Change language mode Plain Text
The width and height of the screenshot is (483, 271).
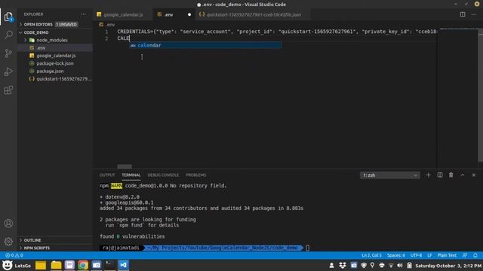pyautogui.click(x=447, y=255)
